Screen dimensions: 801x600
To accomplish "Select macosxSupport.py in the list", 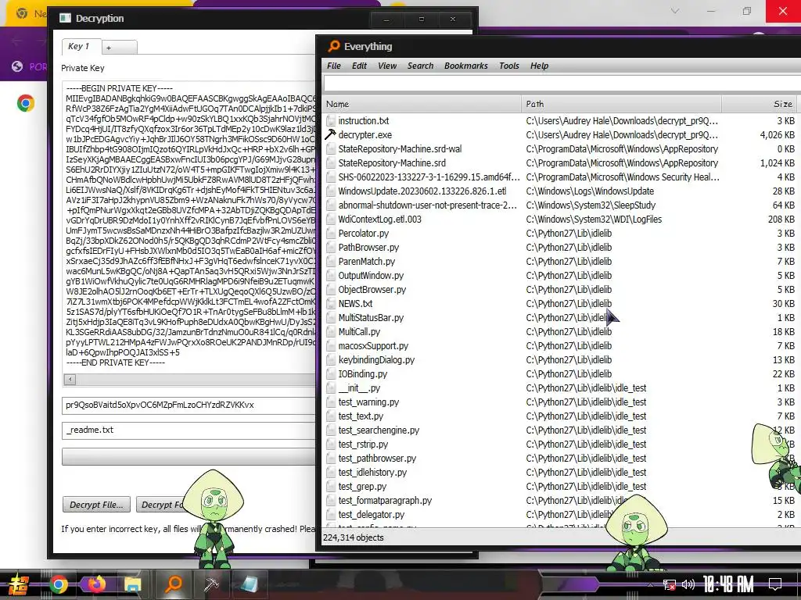I will pos(373,346).
